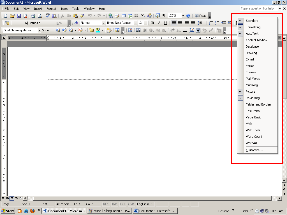Uncheck the AutoText toolbar entry
Viewport: 287px width, 215px height.
[257, 34]
